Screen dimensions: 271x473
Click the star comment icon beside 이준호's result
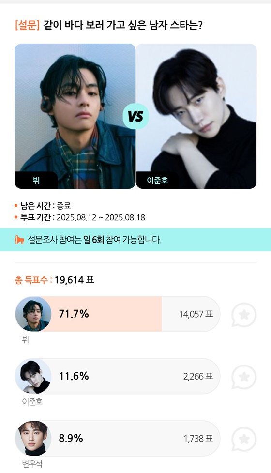244,377
